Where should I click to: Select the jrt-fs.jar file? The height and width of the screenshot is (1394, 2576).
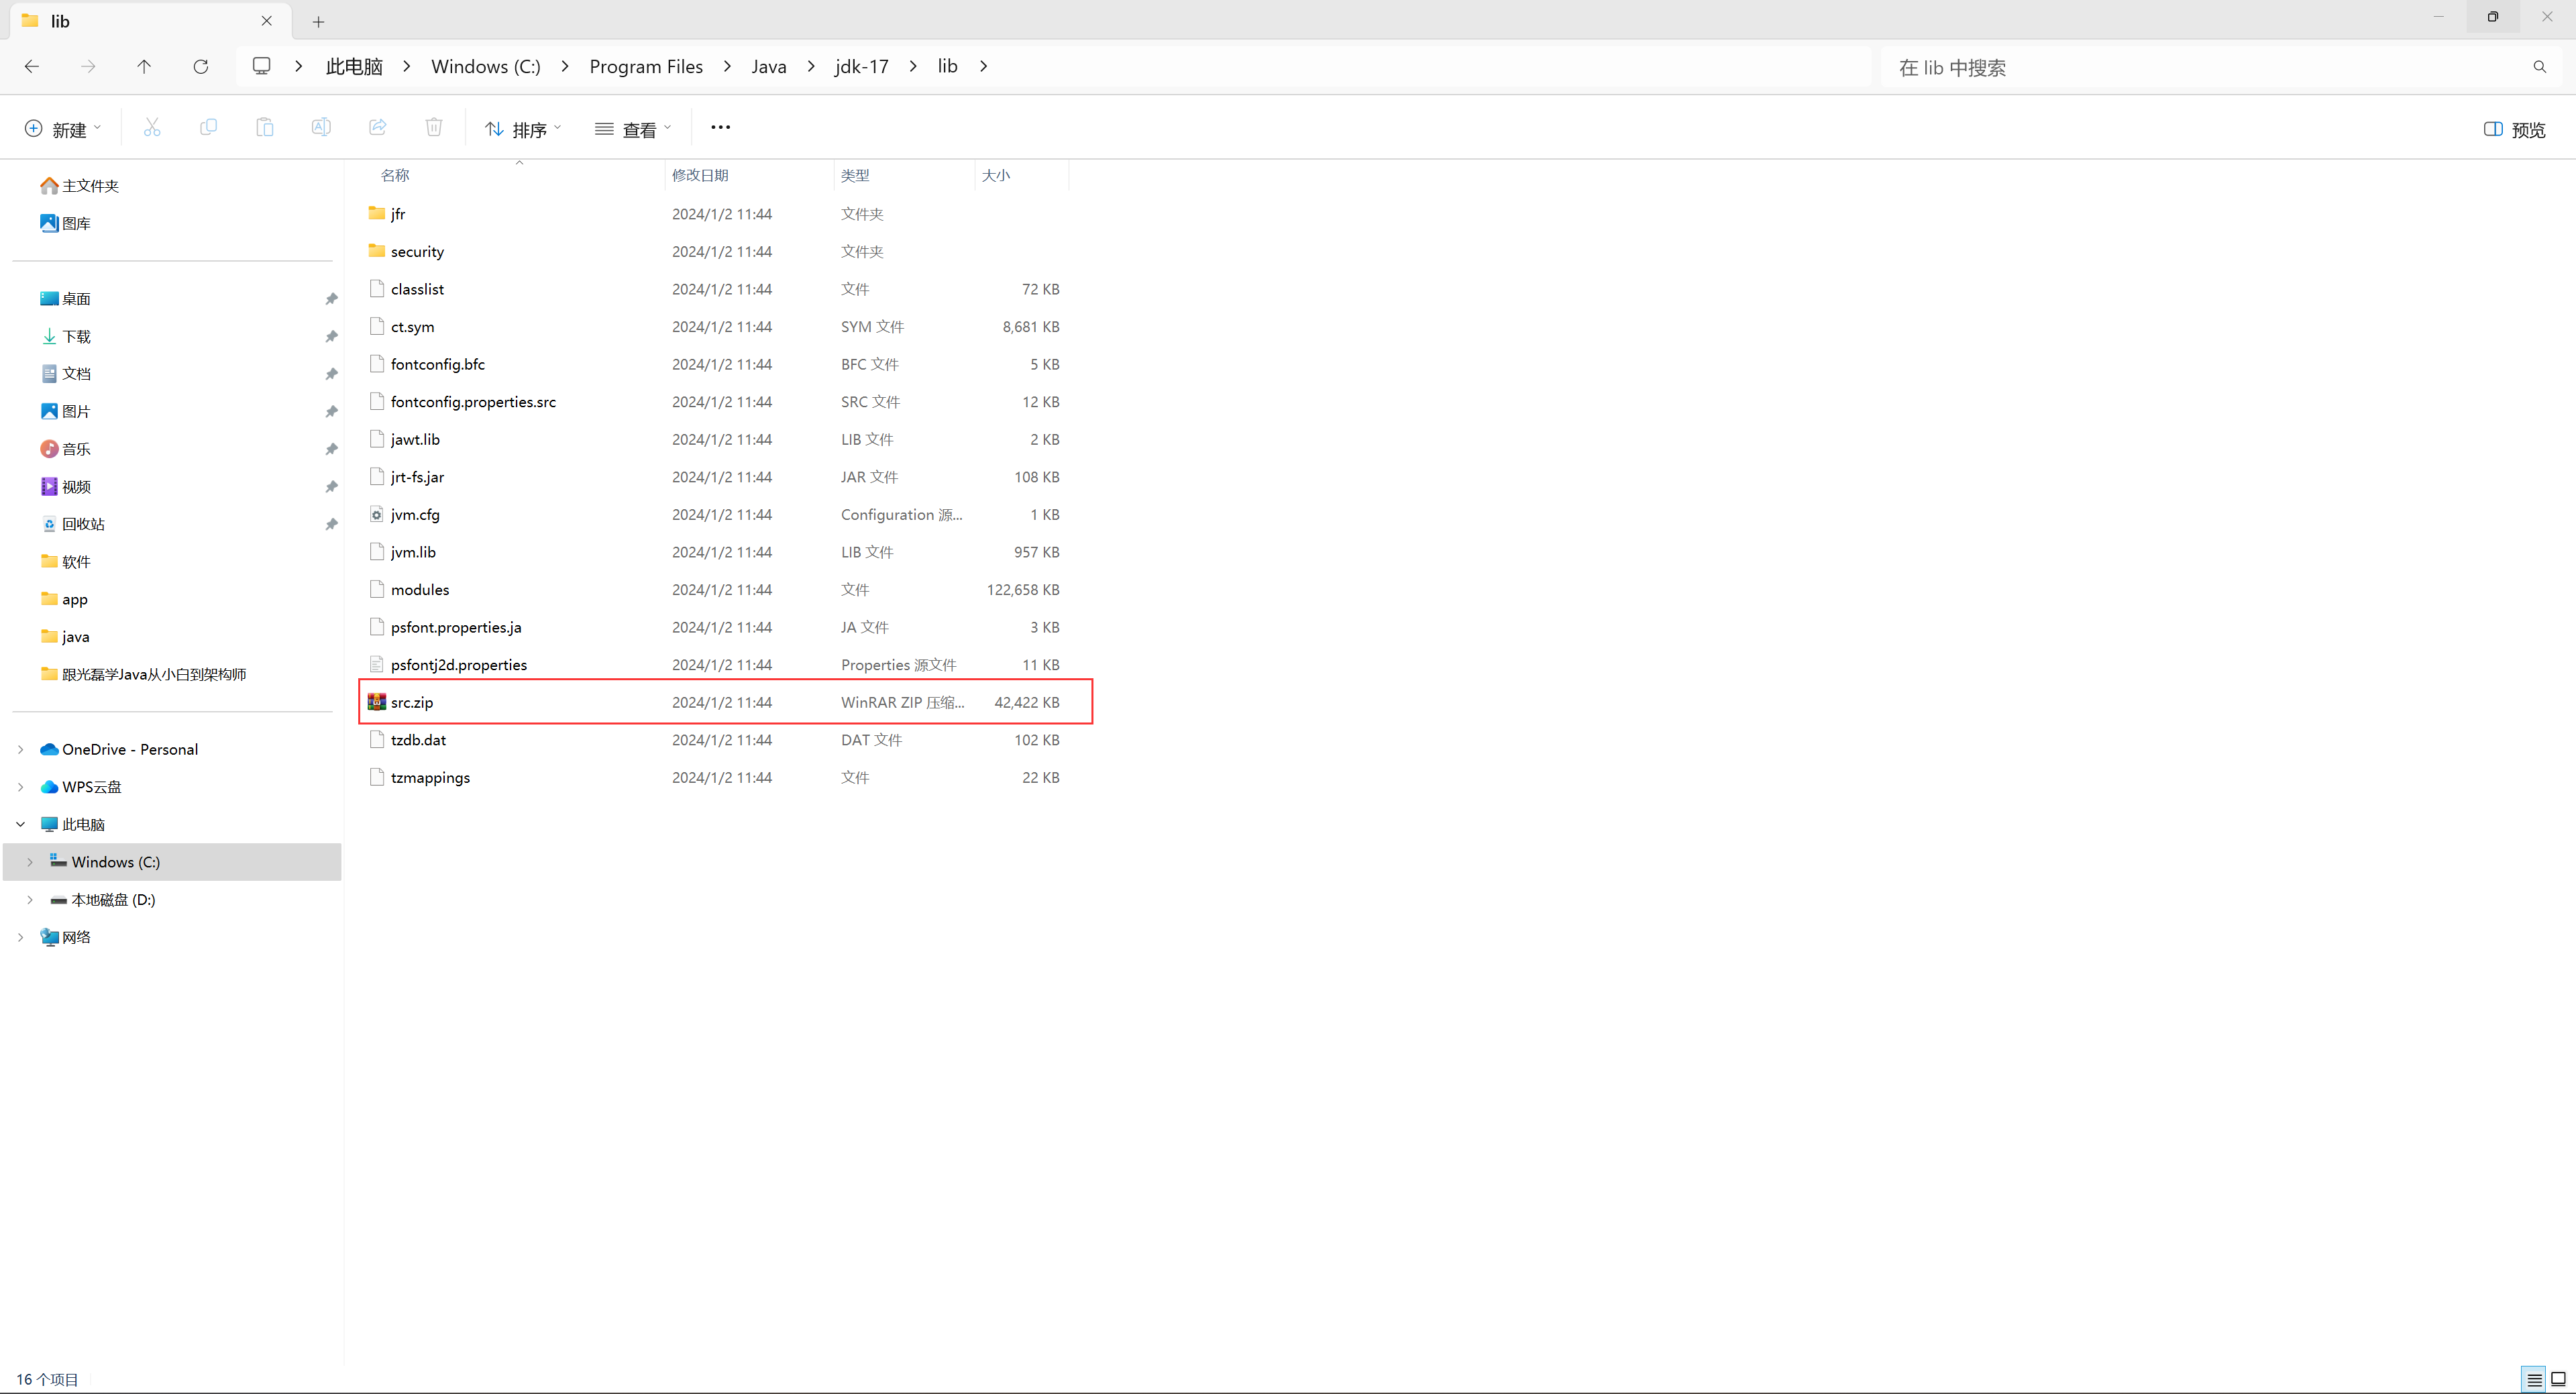click(417, 477)
